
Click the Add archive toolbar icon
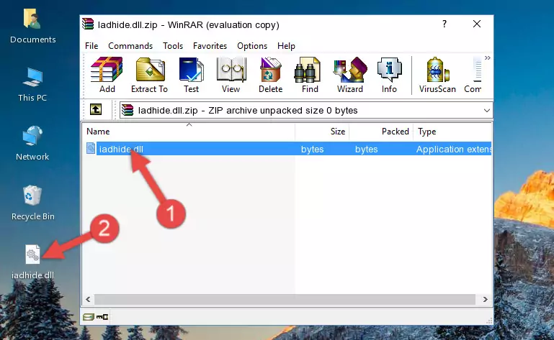(107, 75)
